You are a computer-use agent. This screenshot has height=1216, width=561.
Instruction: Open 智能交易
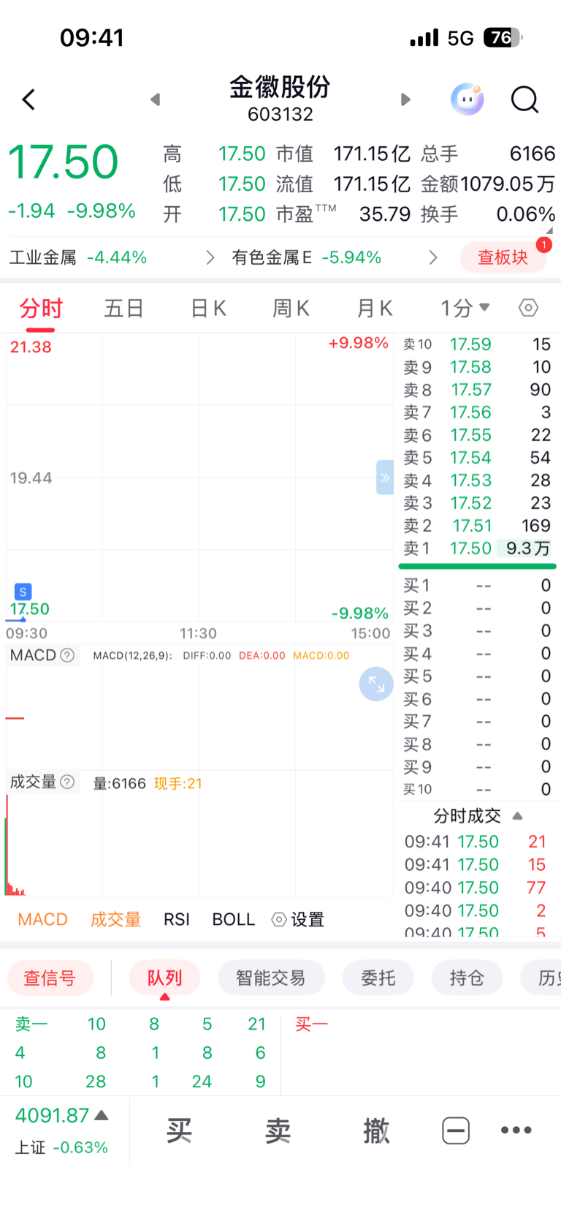tap(271, 978)
